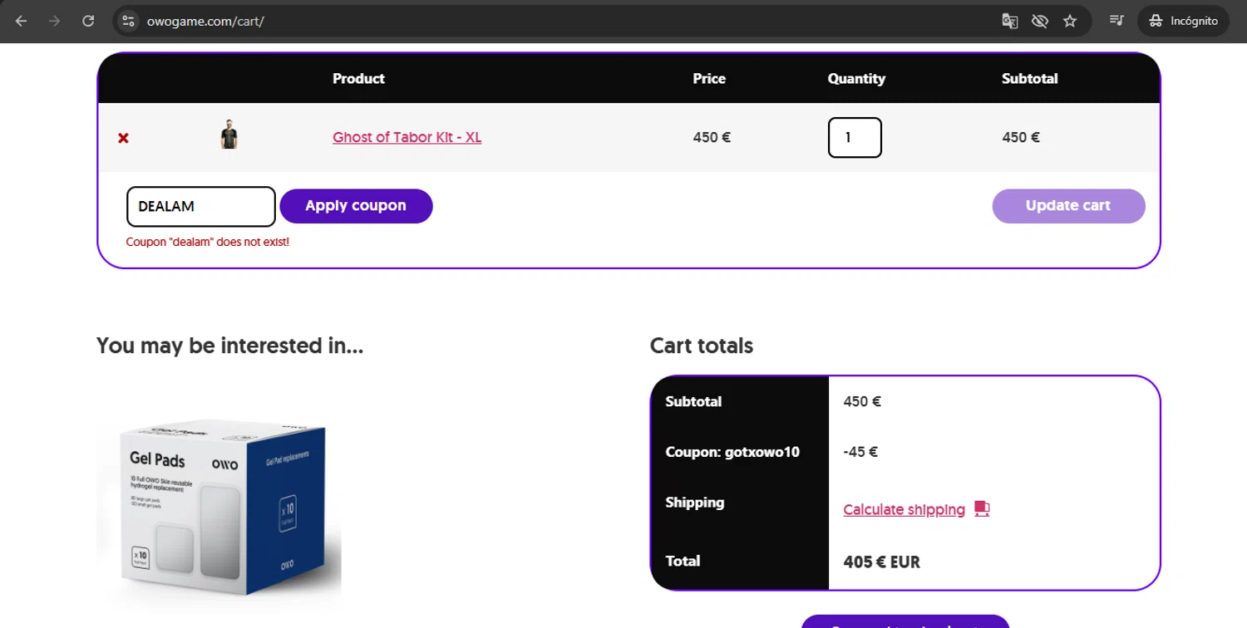Viewport: 1247px width, 628px height.
Task: Click the Shipping label in Cart totals
Action: click(695, 503)
